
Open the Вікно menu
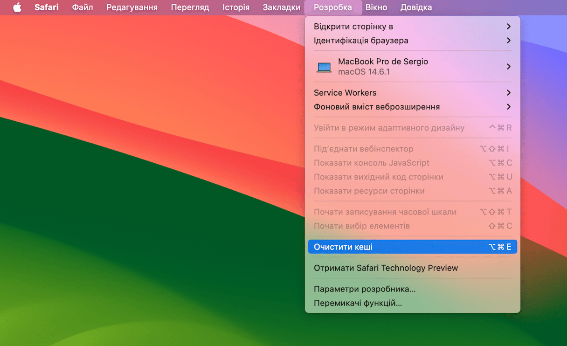(x=376, y=7)
